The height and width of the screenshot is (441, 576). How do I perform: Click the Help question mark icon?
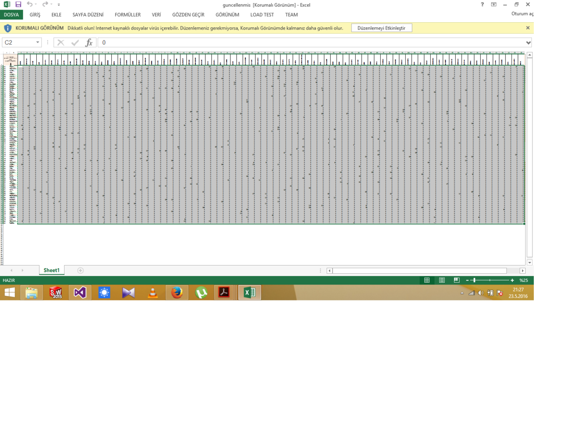click(482, 5)
